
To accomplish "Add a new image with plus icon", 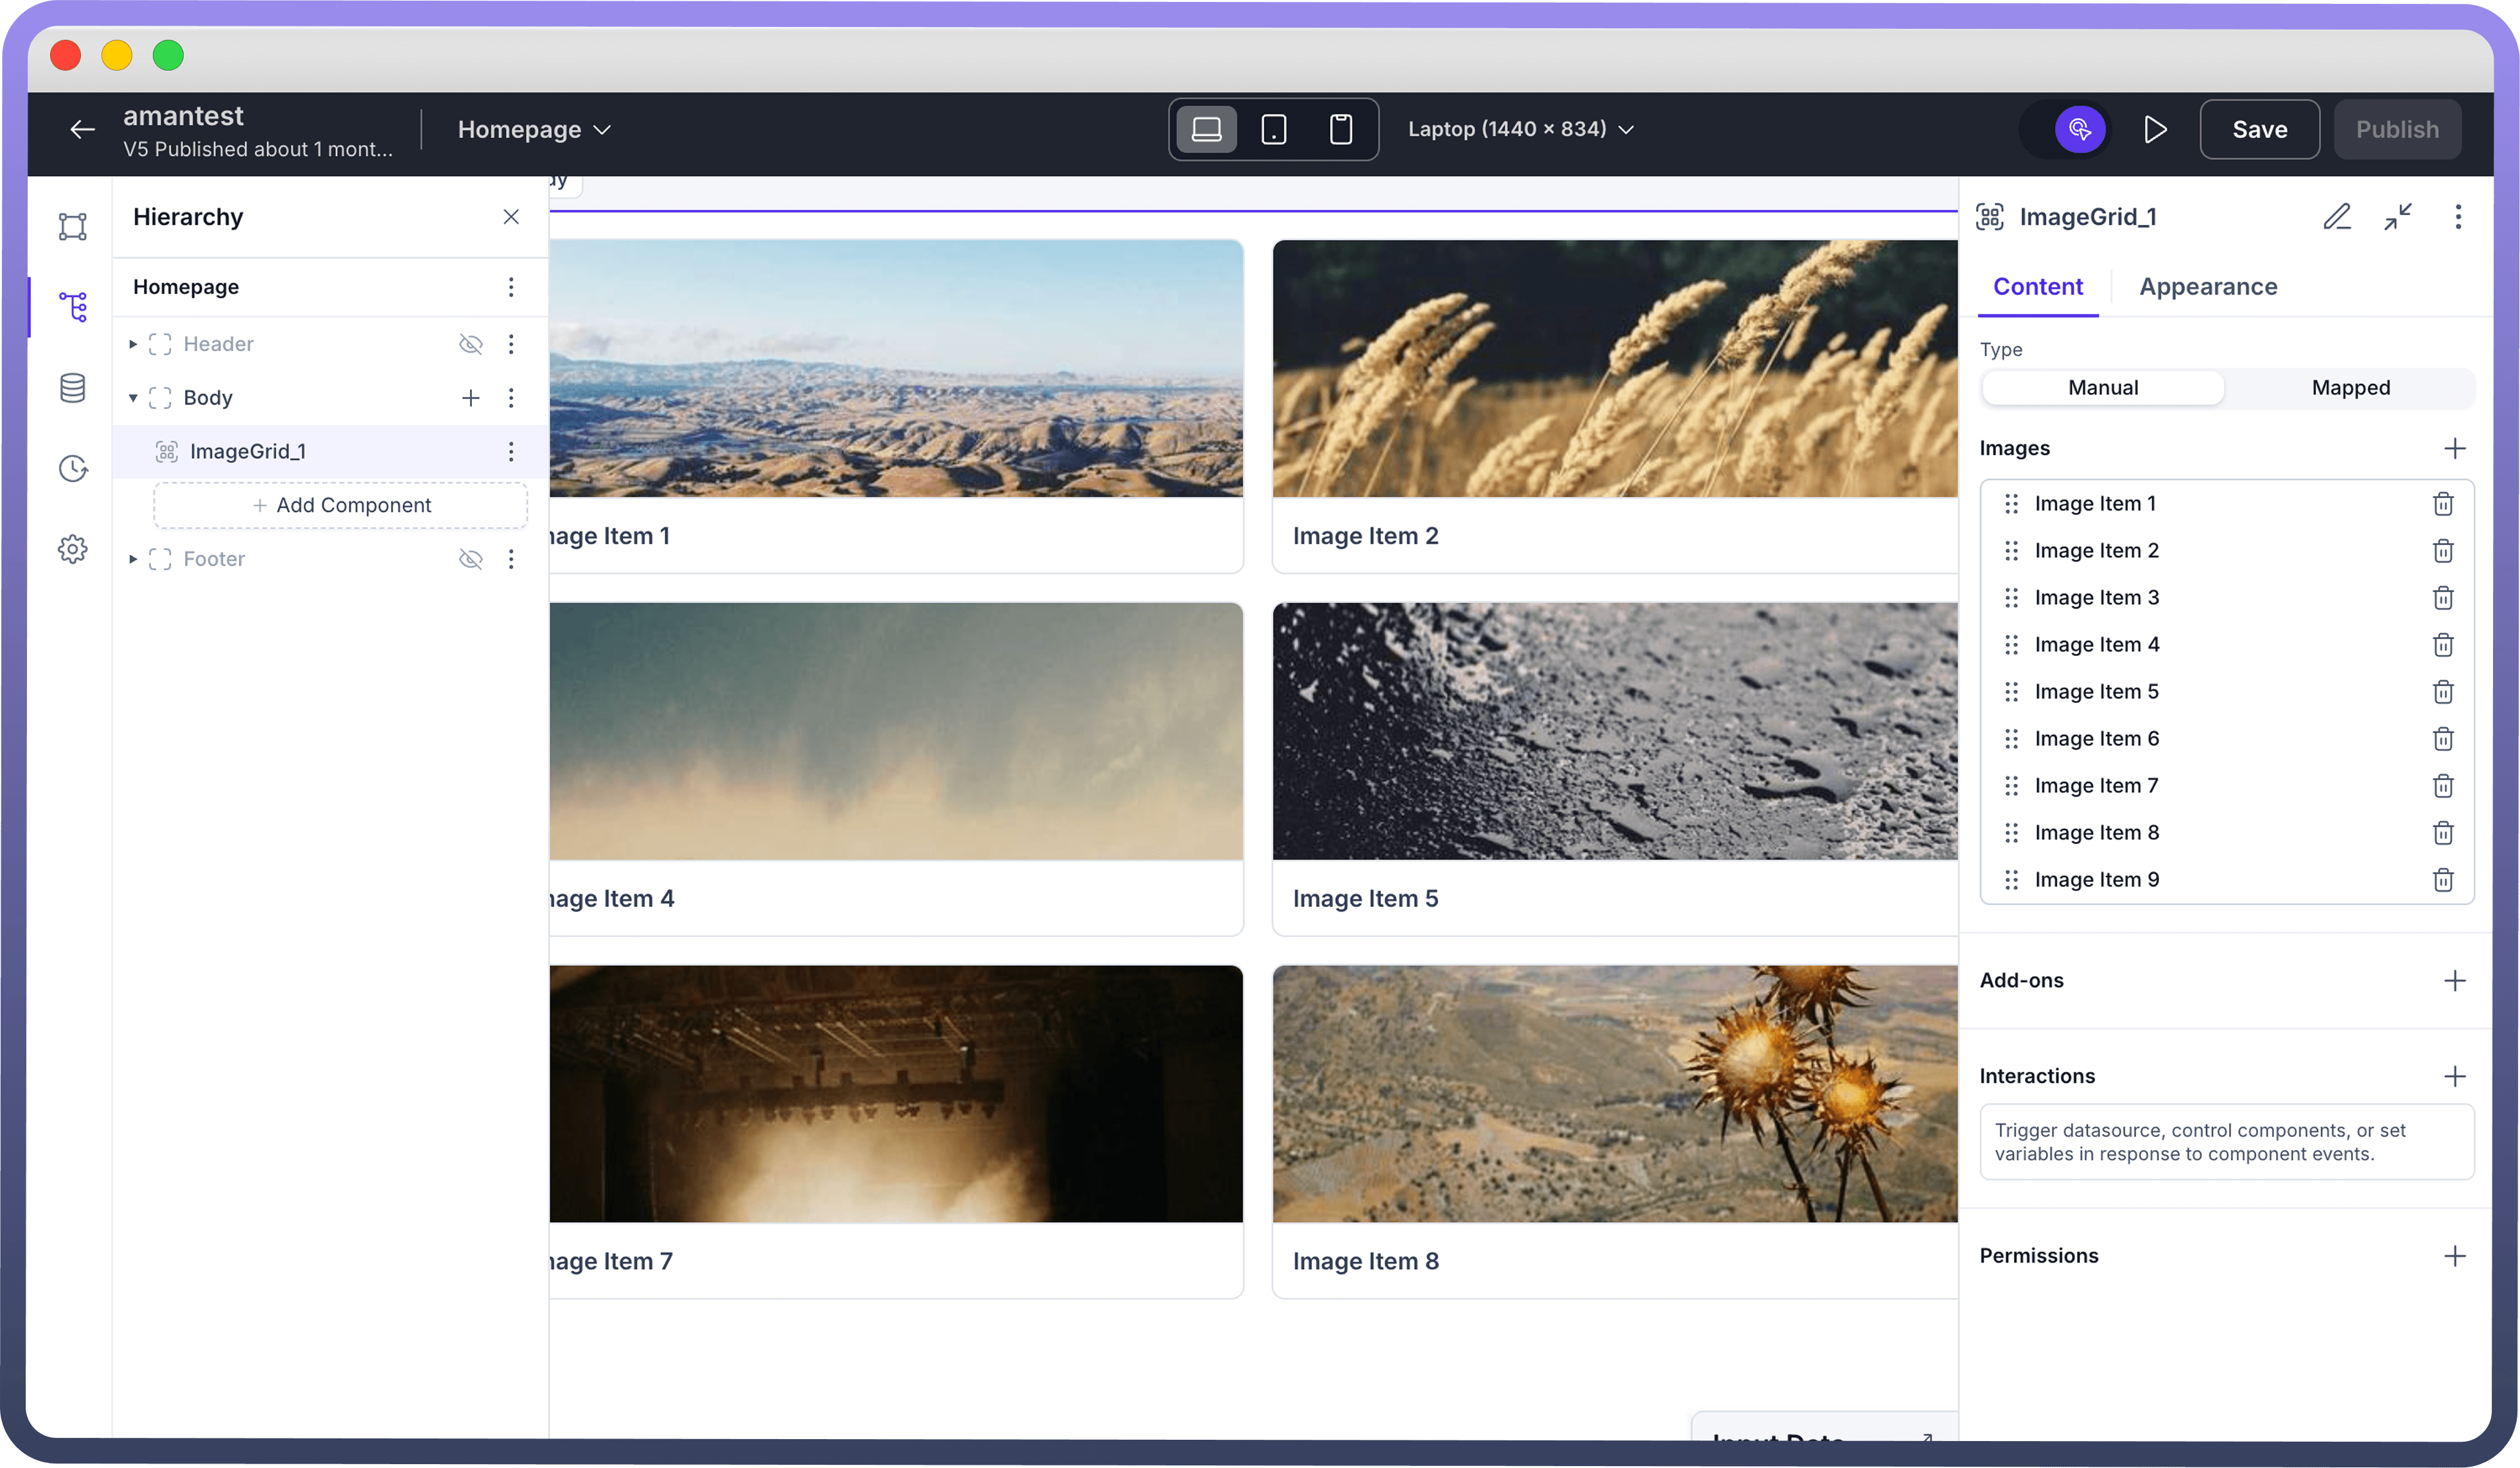I will click(x=2454, y=447).
